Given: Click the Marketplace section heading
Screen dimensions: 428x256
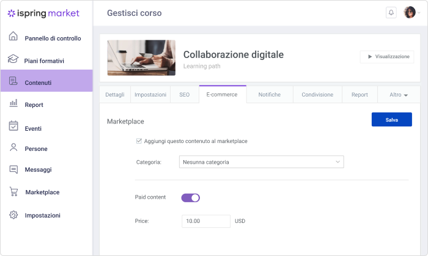Looking at the screenshot, I should pos(125,122).
